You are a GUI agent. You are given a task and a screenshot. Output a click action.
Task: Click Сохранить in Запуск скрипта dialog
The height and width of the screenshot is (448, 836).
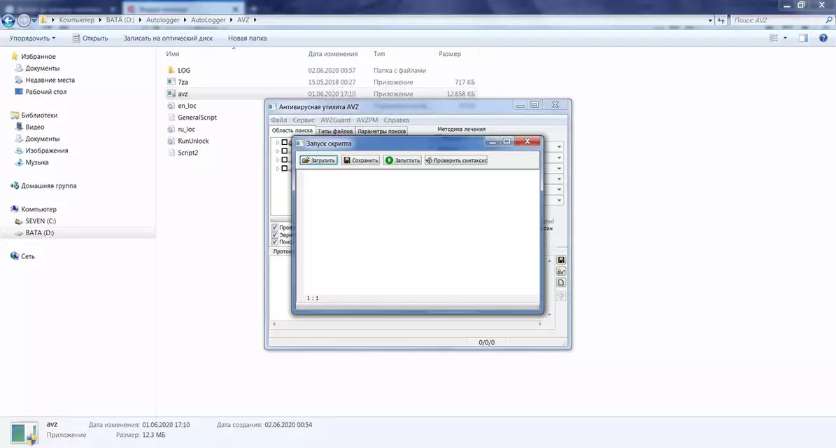click(x=360, y=160)
